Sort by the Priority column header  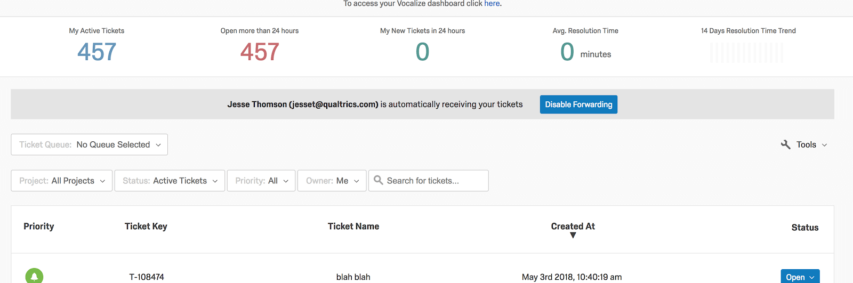click(39, 226)
